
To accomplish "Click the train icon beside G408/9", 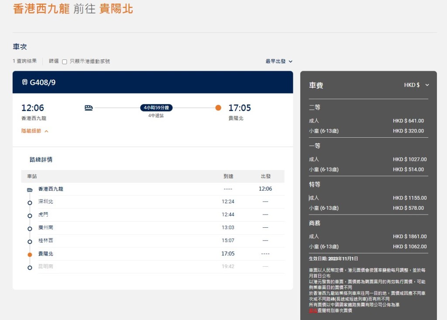I will point(24,82).
